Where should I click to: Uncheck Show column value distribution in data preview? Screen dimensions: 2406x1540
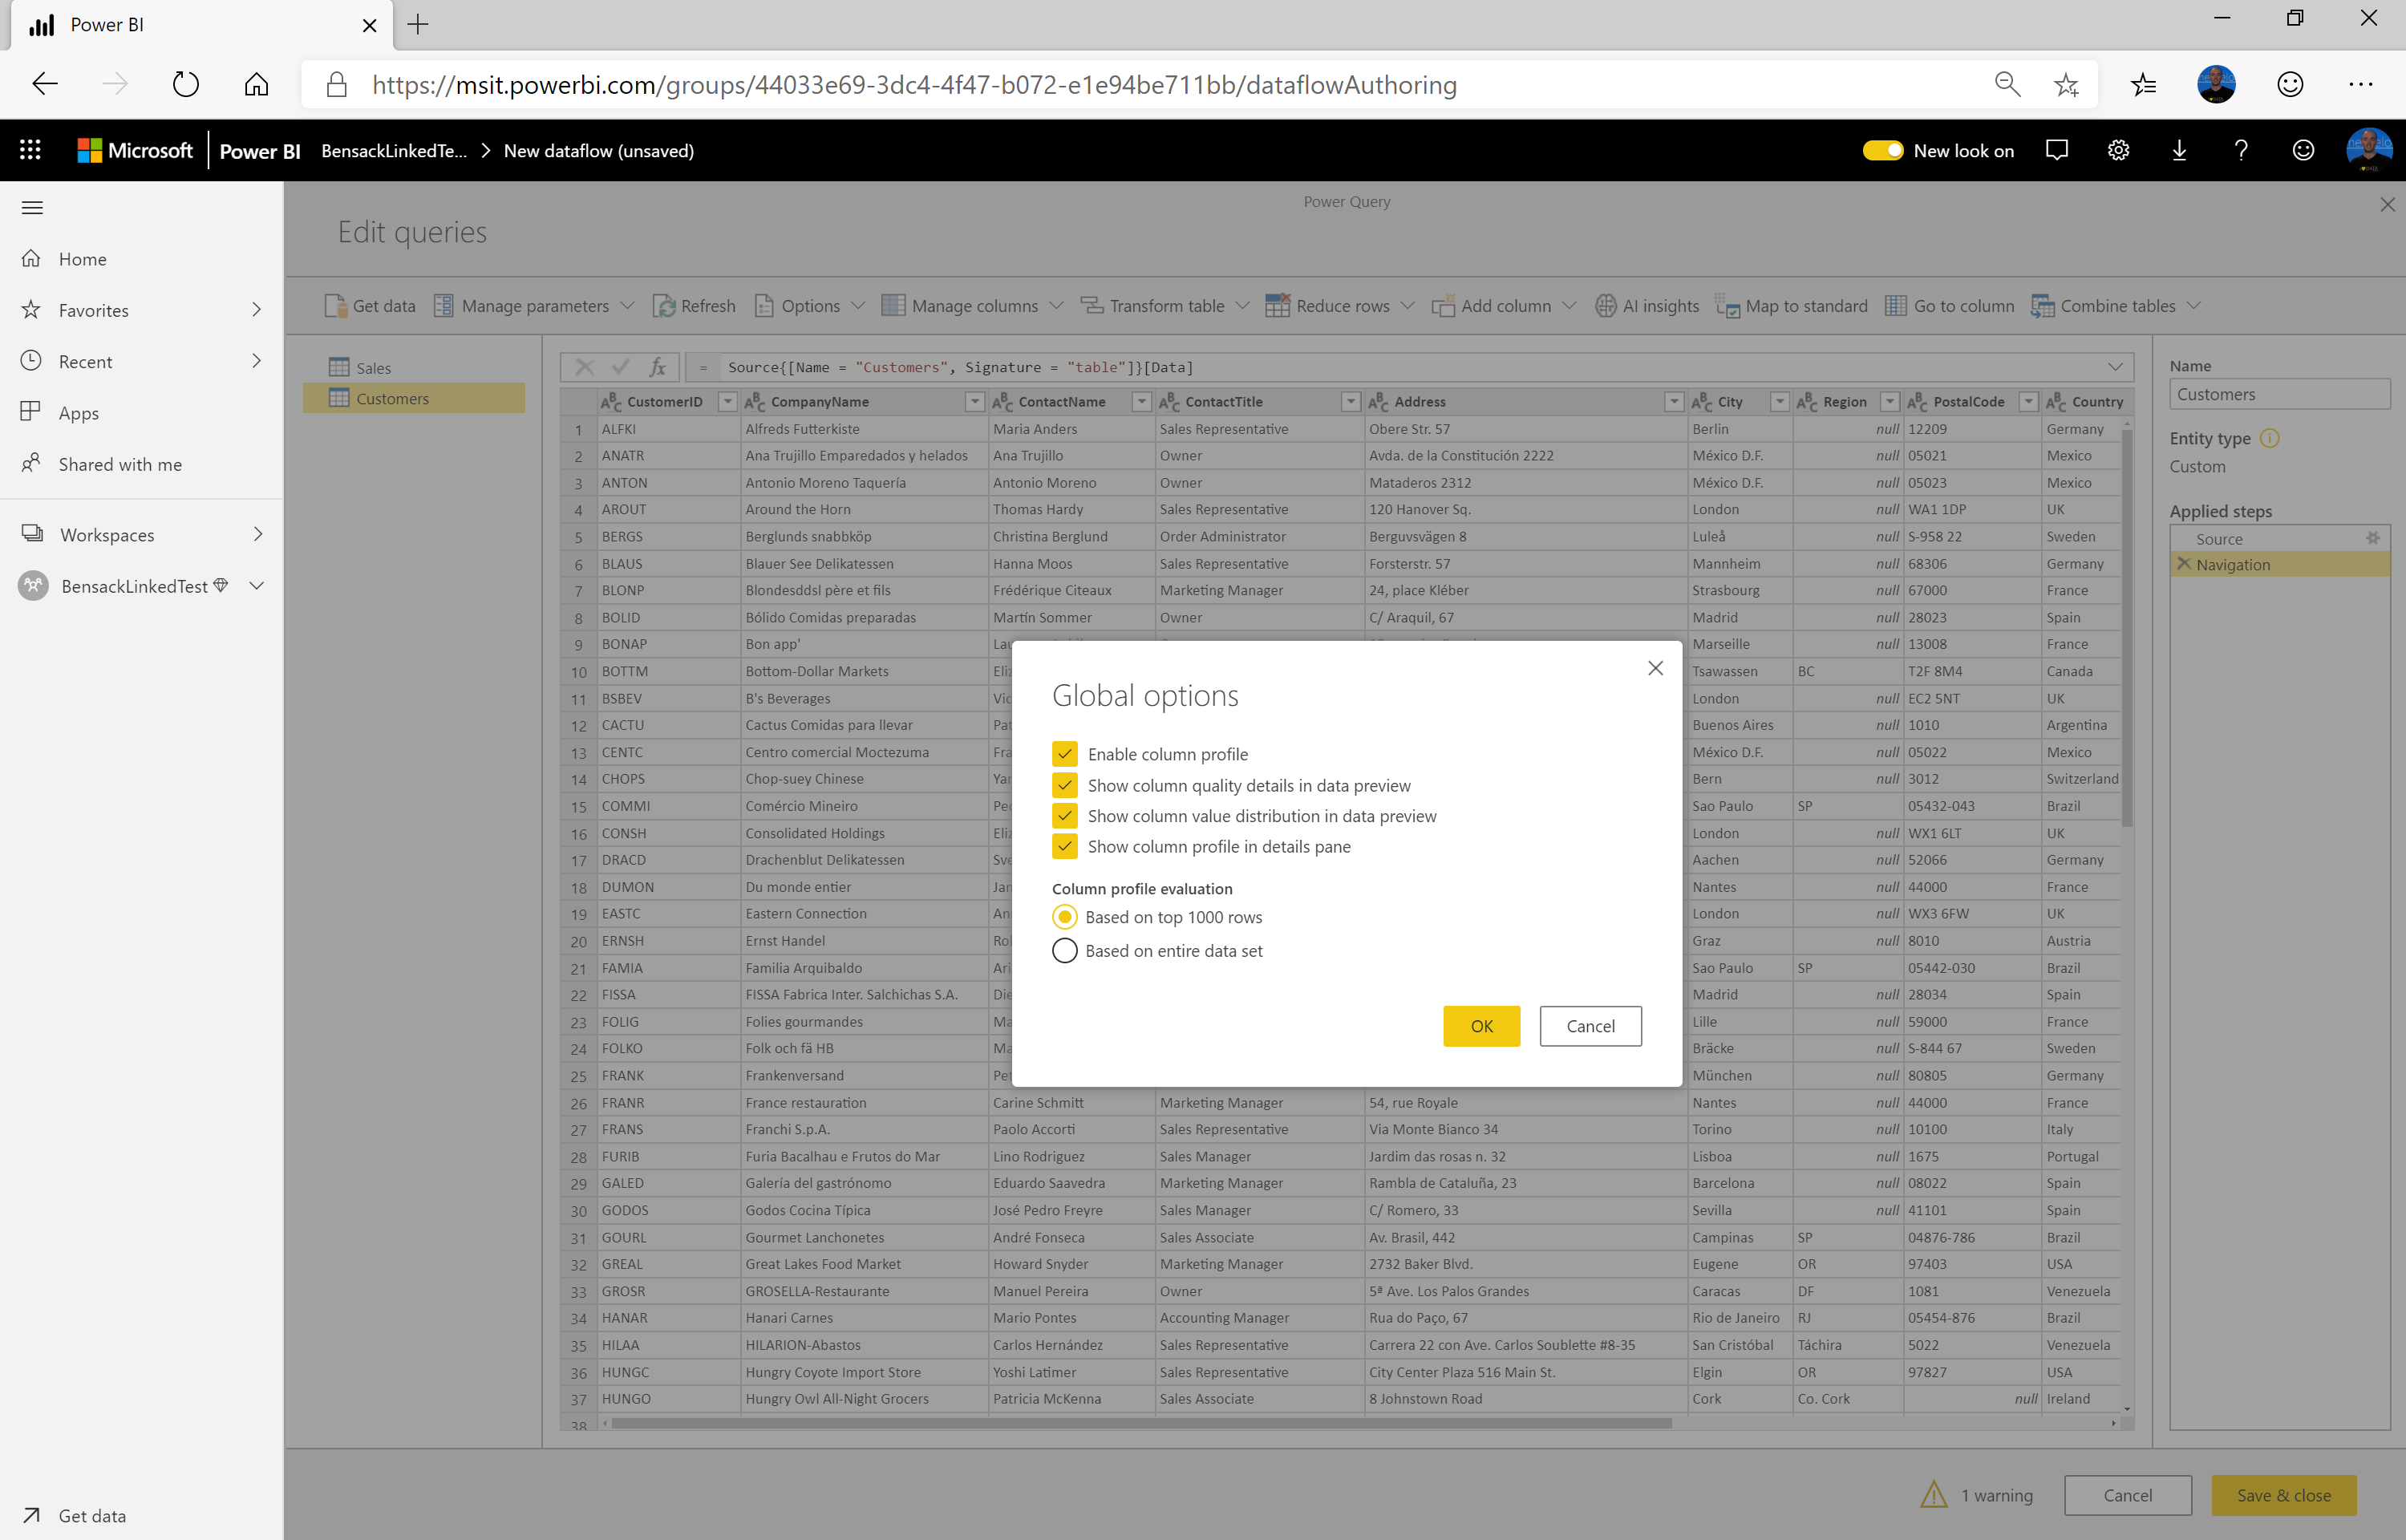pyautogui.click(x=1064, y=816)
